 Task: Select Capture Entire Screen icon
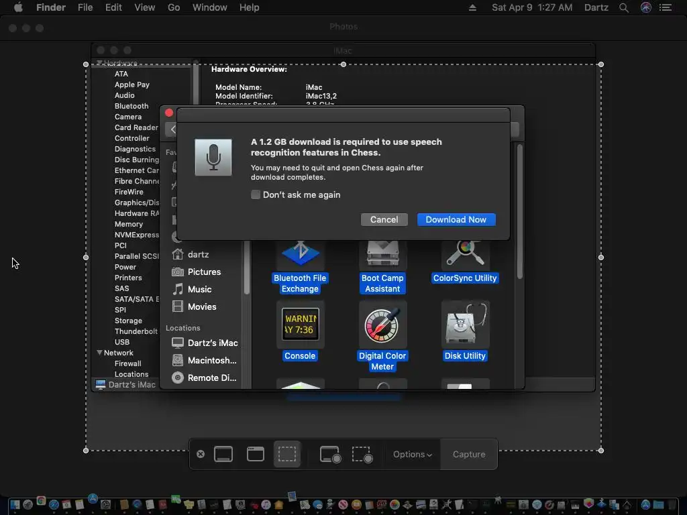223,454
